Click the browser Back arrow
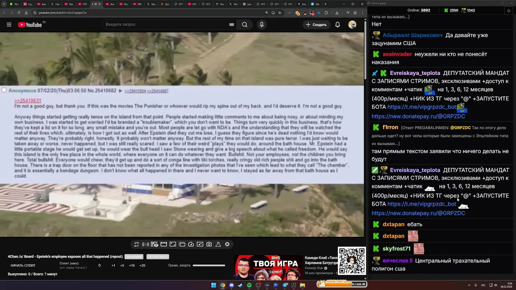 [x=5, y=12]
